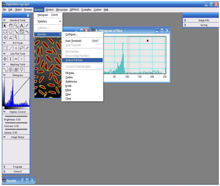Select the magnifying glass zoom tool
This screenshot has width=220, height=186.
click(16, 26)
